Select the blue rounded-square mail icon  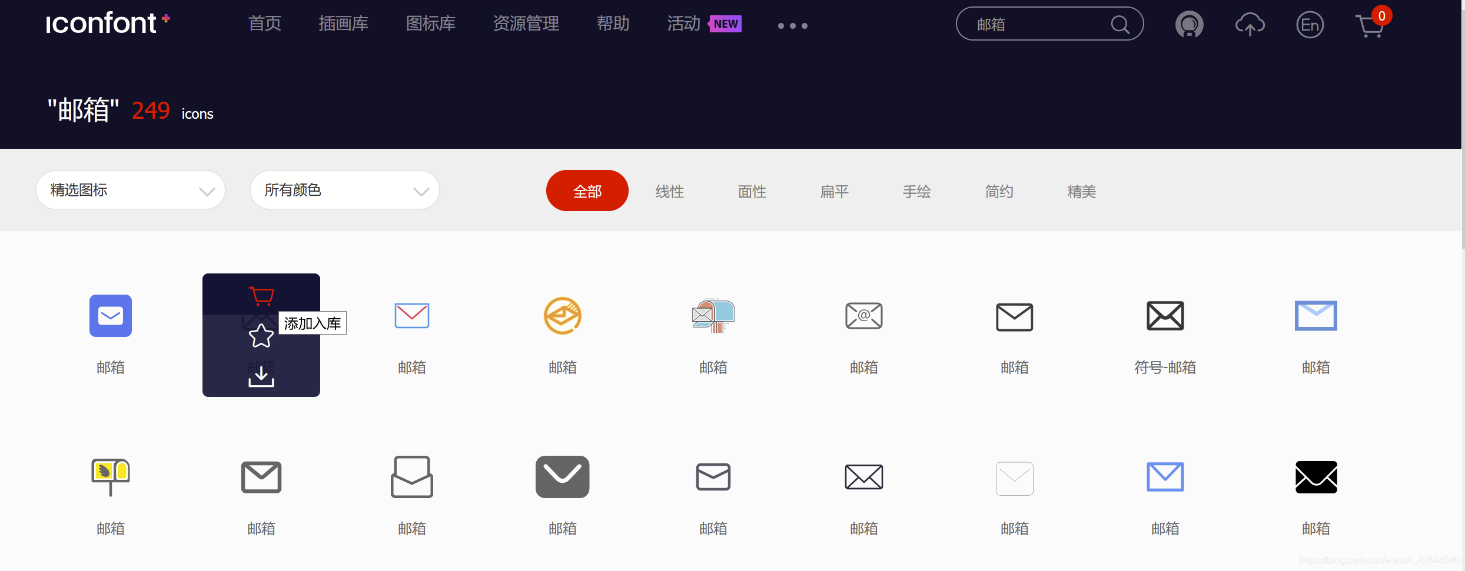coord(111,316)
